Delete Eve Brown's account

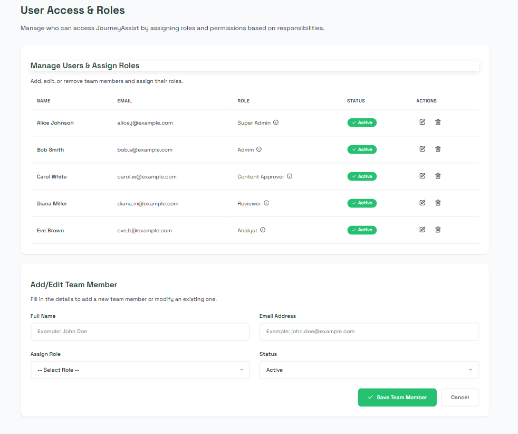point(438,230)
